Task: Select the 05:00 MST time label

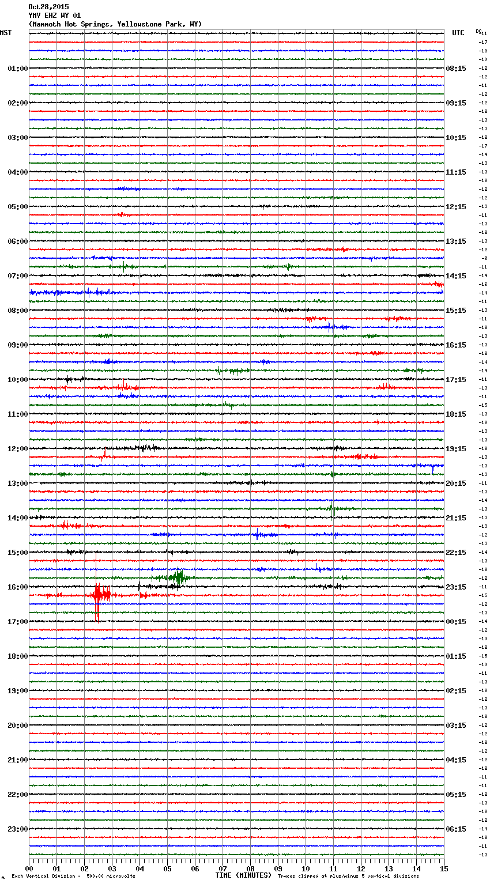Action: tap(18, 207)
